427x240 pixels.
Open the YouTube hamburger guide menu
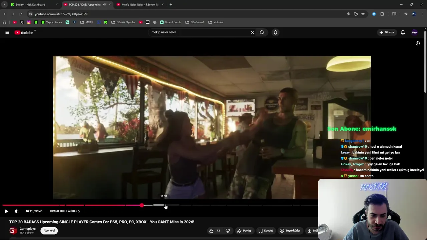pyautogui.click(x=7, y=32)
